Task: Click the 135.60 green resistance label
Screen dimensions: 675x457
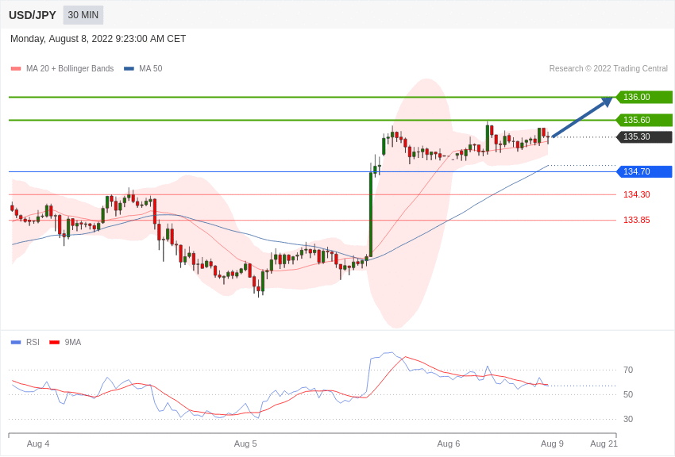Action: coord(645,120)
